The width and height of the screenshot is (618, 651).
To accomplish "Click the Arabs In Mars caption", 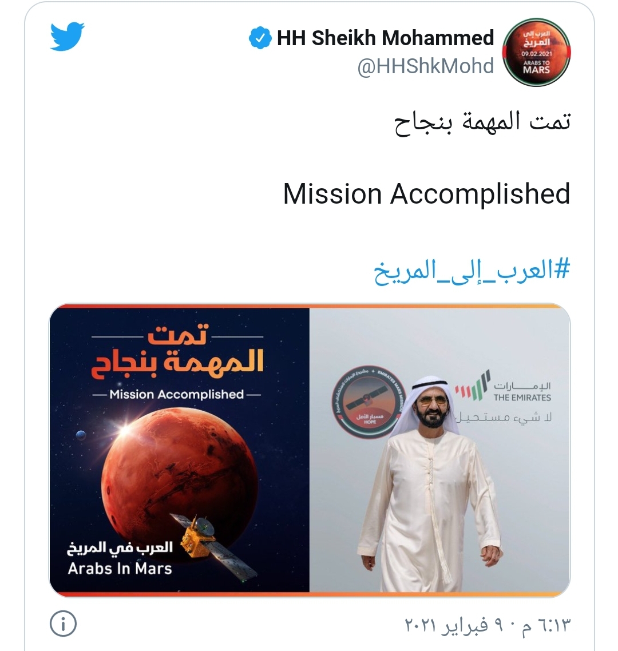I will click(120, 558).
